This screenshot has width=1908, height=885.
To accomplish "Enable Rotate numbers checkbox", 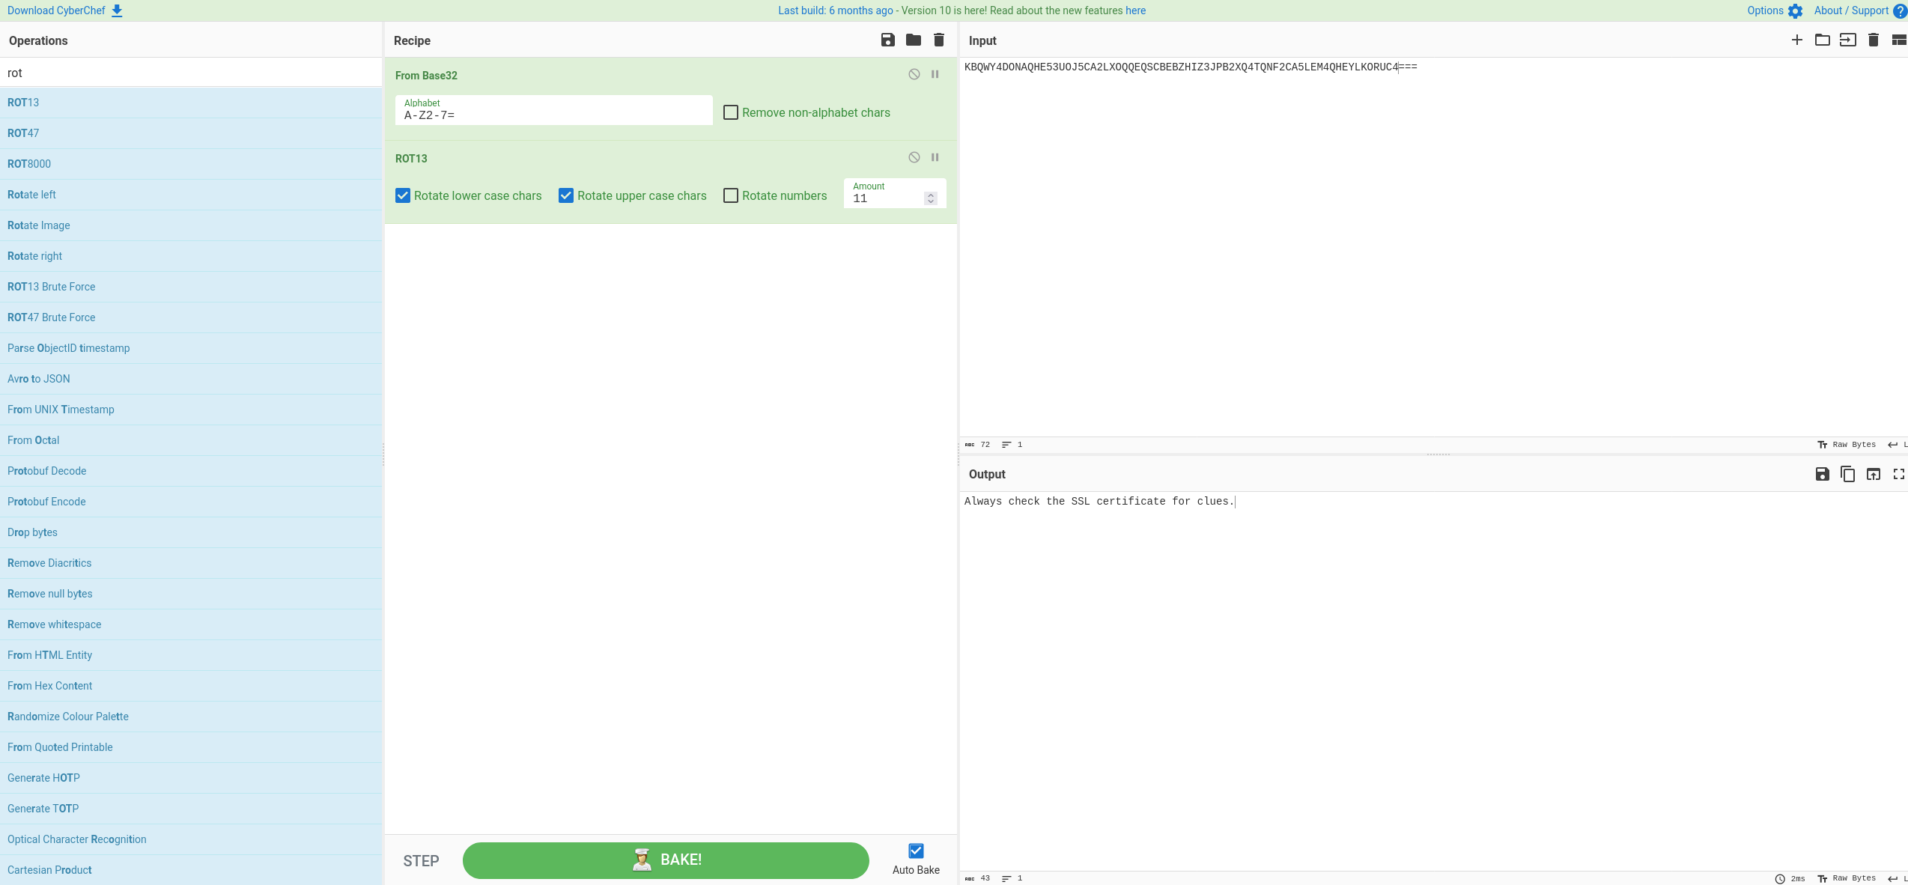I will coord(731,195).
